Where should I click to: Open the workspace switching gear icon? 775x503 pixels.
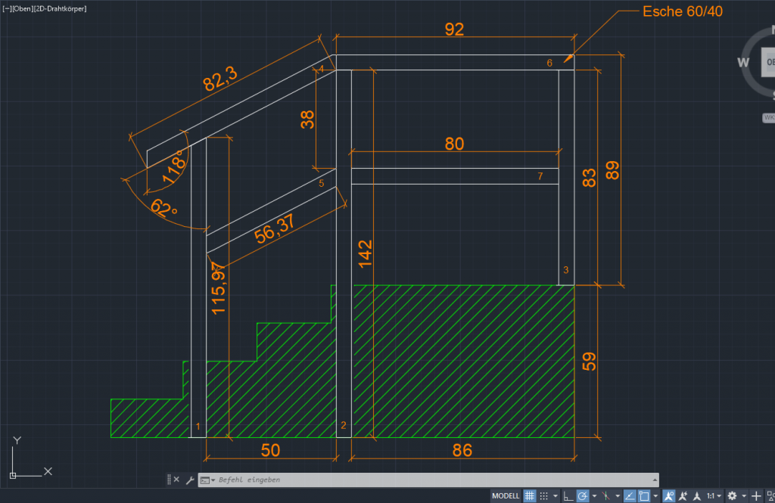point(733,496)
